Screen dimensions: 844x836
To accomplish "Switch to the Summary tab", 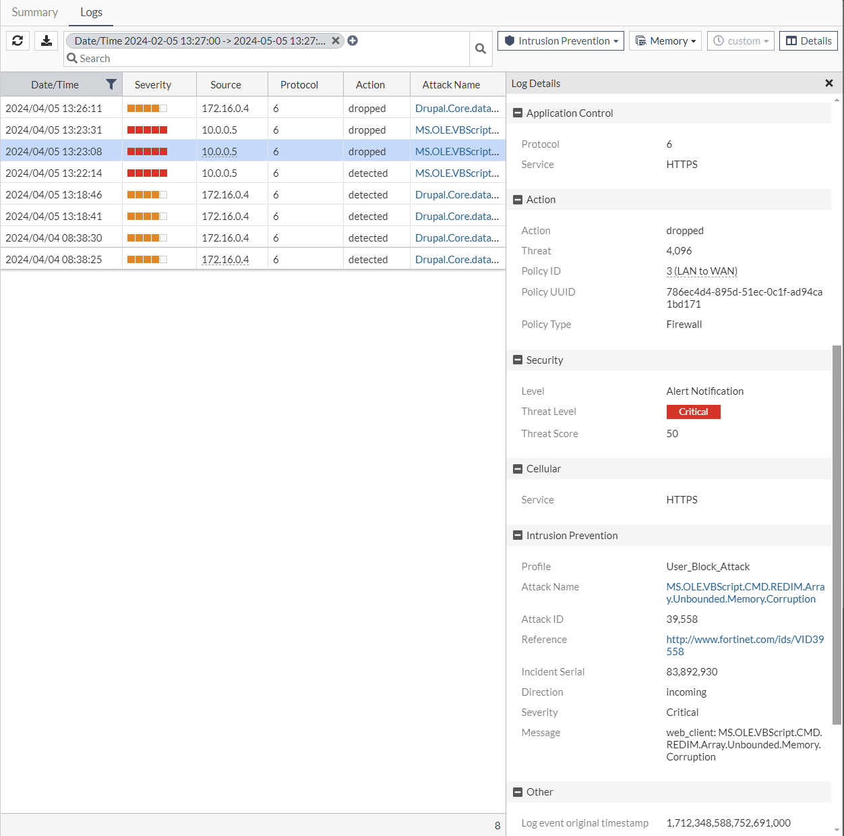I will pyautogui.click(x=34, y=12).
